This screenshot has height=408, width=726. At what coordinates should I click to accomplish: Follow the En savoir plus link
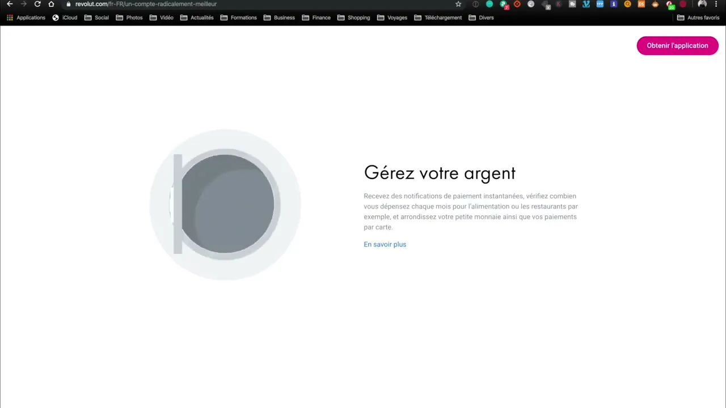click(385, 244)
